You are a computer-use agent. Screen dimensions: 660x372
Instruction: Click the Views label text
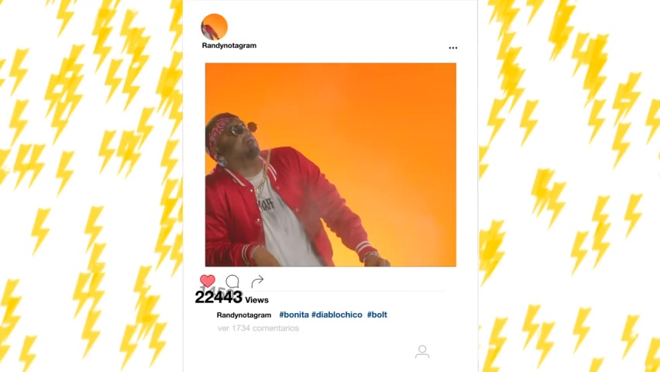(x=256, y=300)
